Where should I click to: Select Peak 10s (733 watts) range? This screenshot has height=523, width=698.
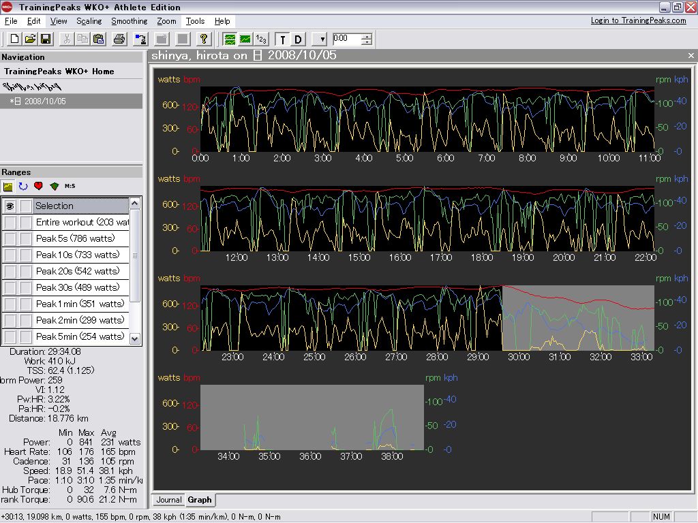81,255
